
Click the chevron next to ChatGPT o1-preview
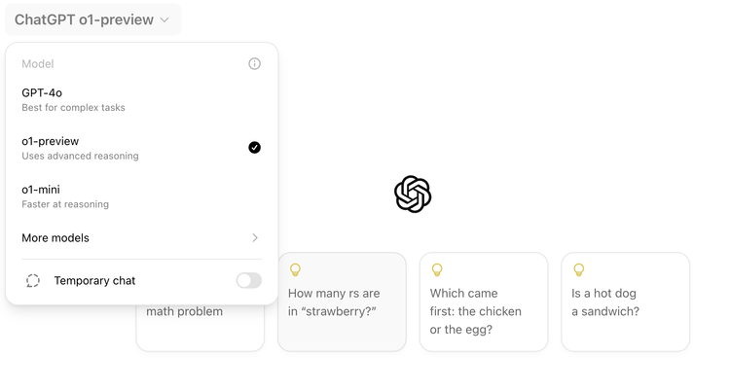164,20
